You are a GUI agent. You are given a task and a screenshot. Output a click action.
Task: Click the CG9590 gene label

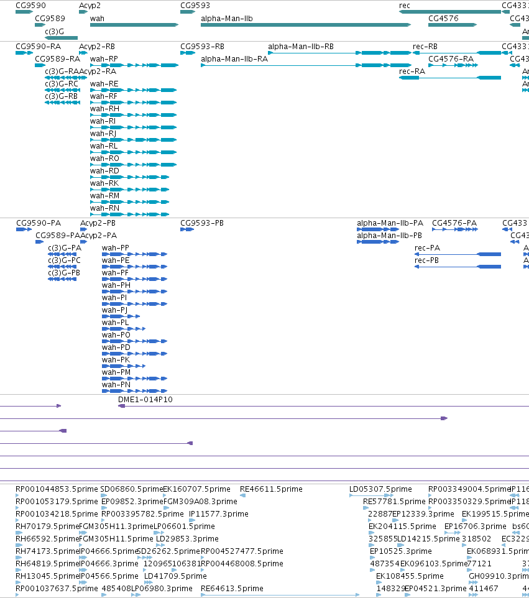tap(30, 6)
